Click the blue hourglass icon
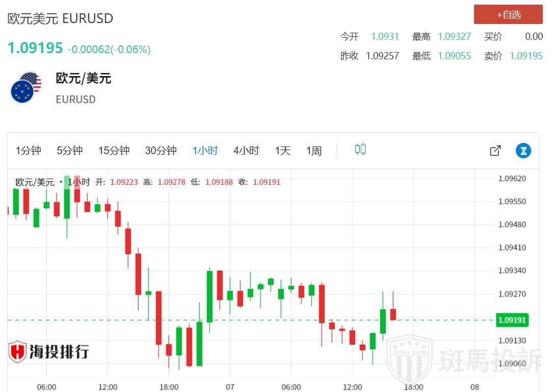Screen dimensions: 552x392 coord(523,151)
